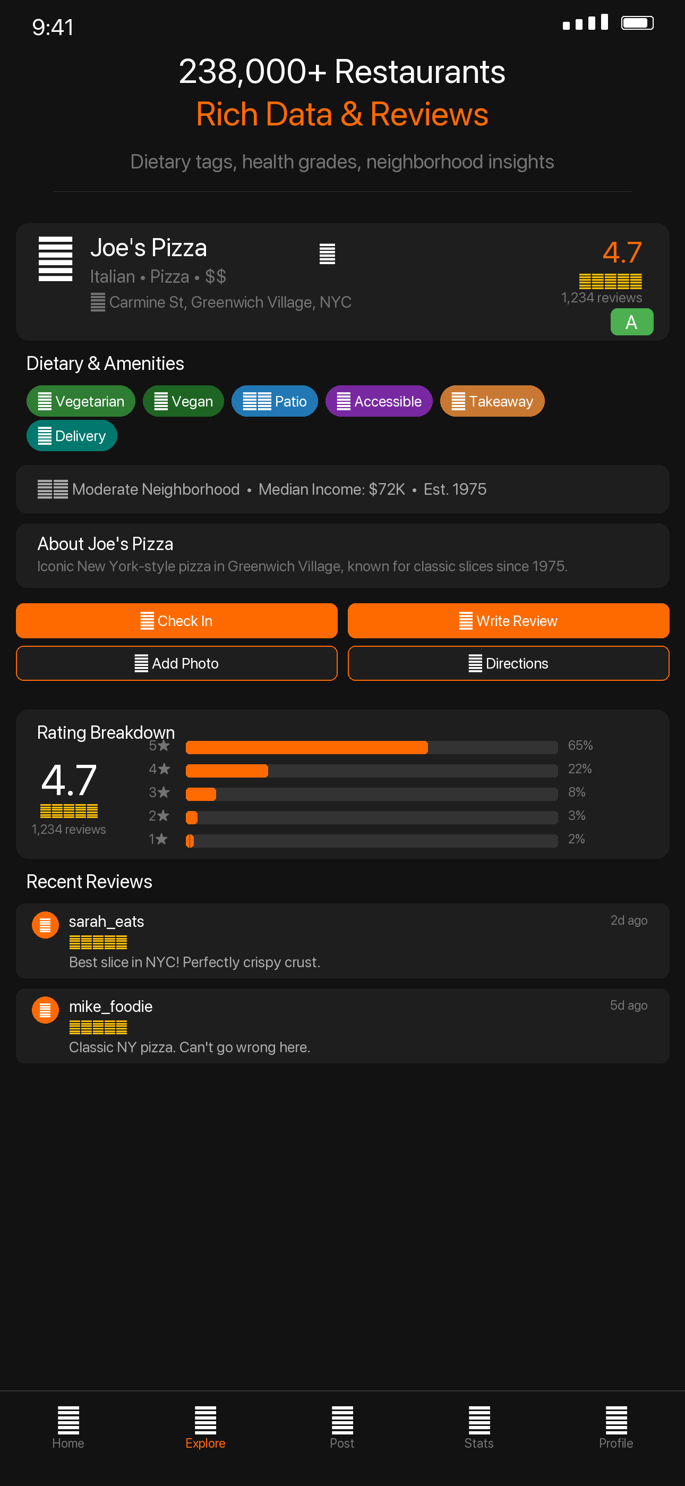Go to the Profile tab icon

616,1420
